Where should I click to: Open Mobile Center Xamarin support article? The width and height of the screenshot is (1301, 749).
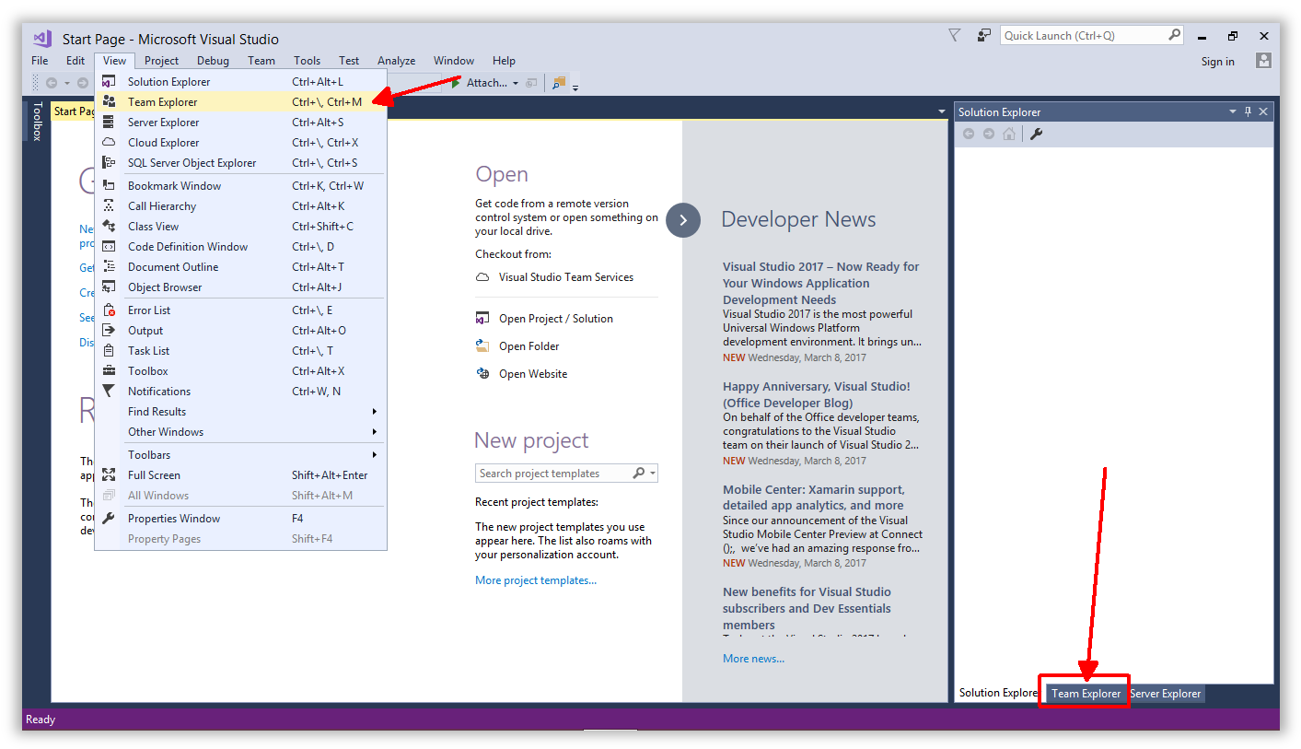click(813, 497)
